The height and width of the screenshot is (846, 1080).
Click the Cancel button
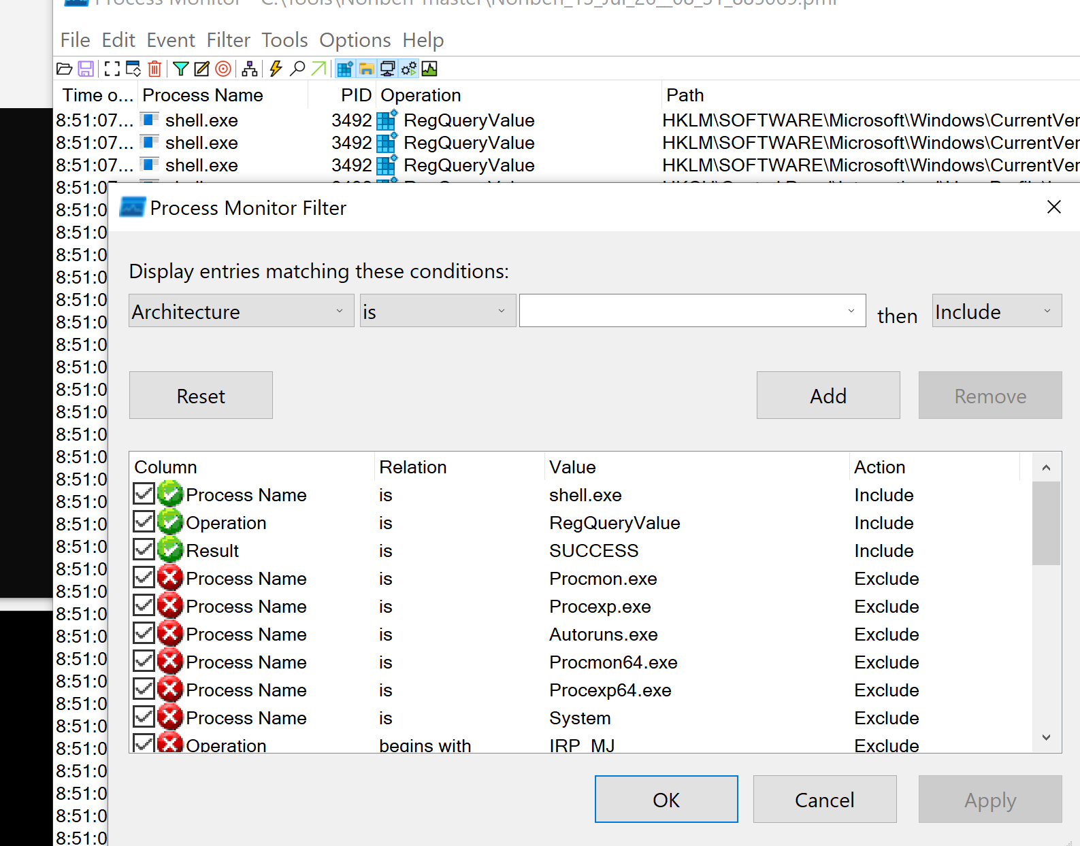[825, 799]
